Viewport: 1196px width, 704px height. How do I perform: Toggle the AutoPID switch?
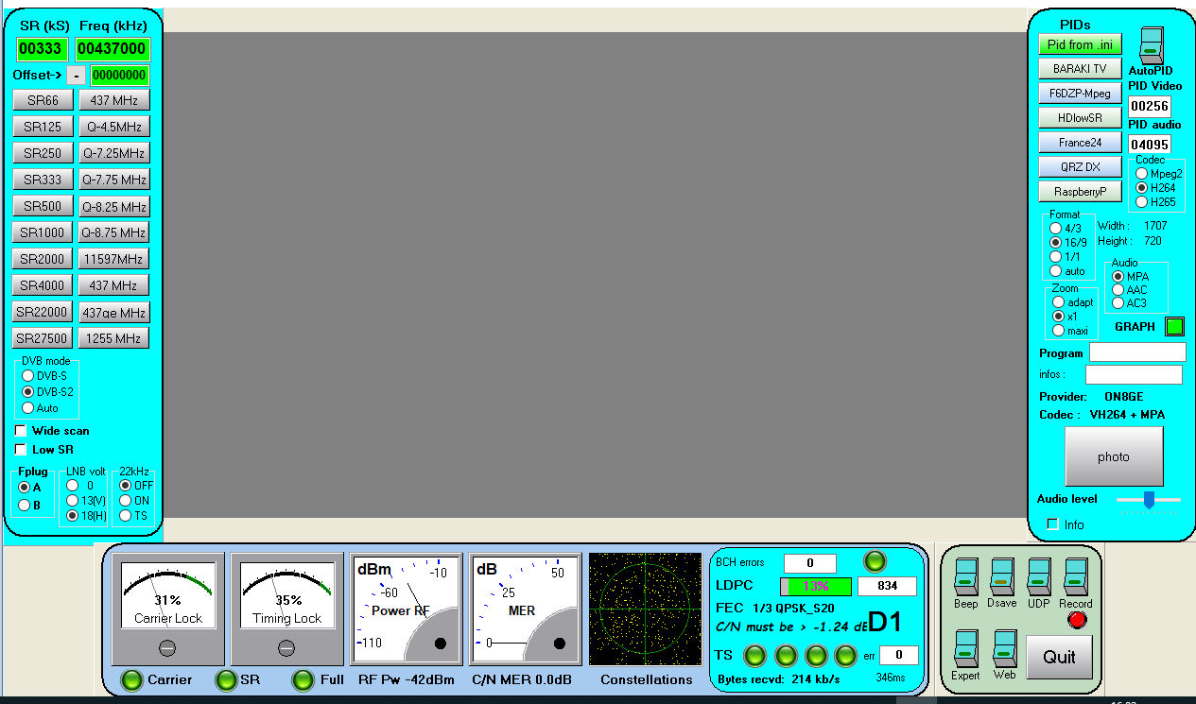pyautogui.click(x=1151, y=45)
